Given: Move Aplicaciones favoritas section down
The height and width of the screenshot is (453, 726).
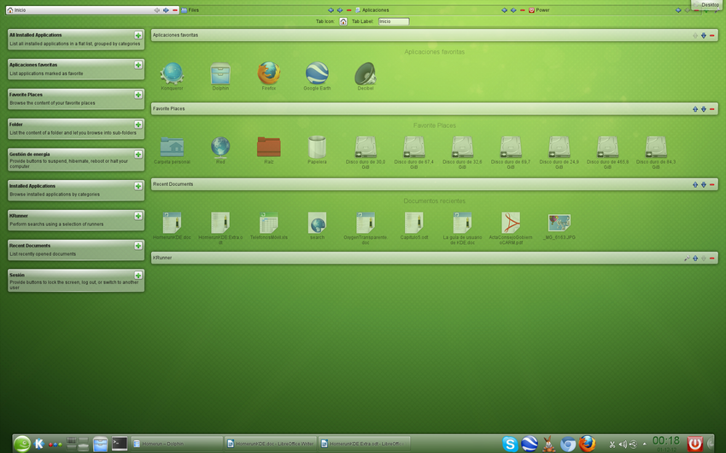Looking at the screenshot, I should click(x=703, y=36).
